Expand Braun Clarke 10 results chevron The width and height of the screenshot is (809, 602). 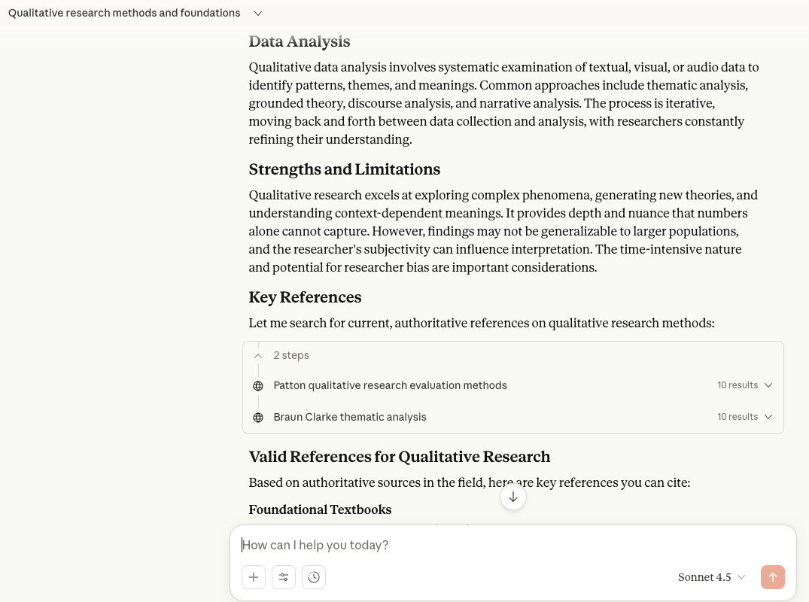[768, 417]
